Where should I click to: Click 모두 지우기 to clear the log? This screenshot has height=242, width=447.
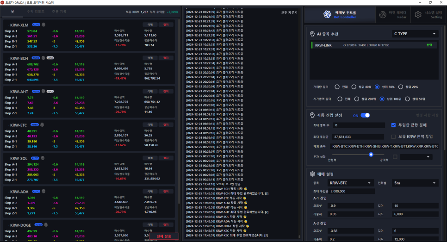point(290,12)
